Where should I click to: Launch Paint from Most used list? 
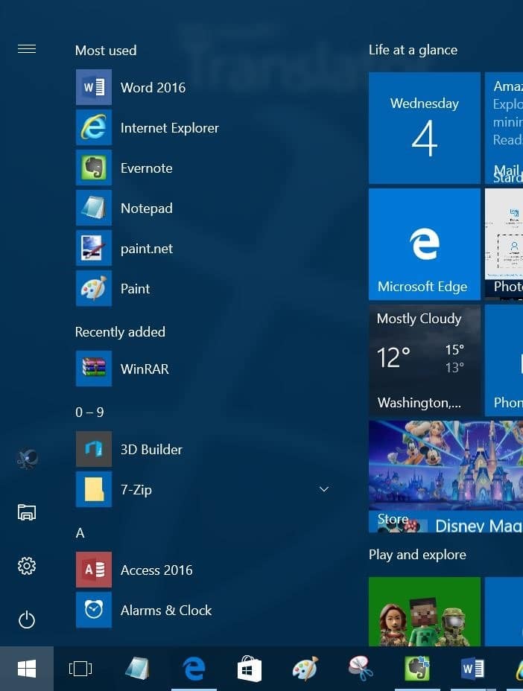(205, 289)
